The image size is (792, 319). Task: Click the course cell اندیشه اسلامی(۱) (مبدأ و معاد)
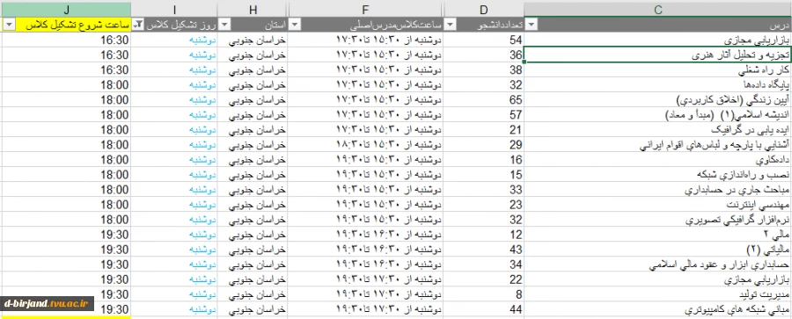(658, 114)
